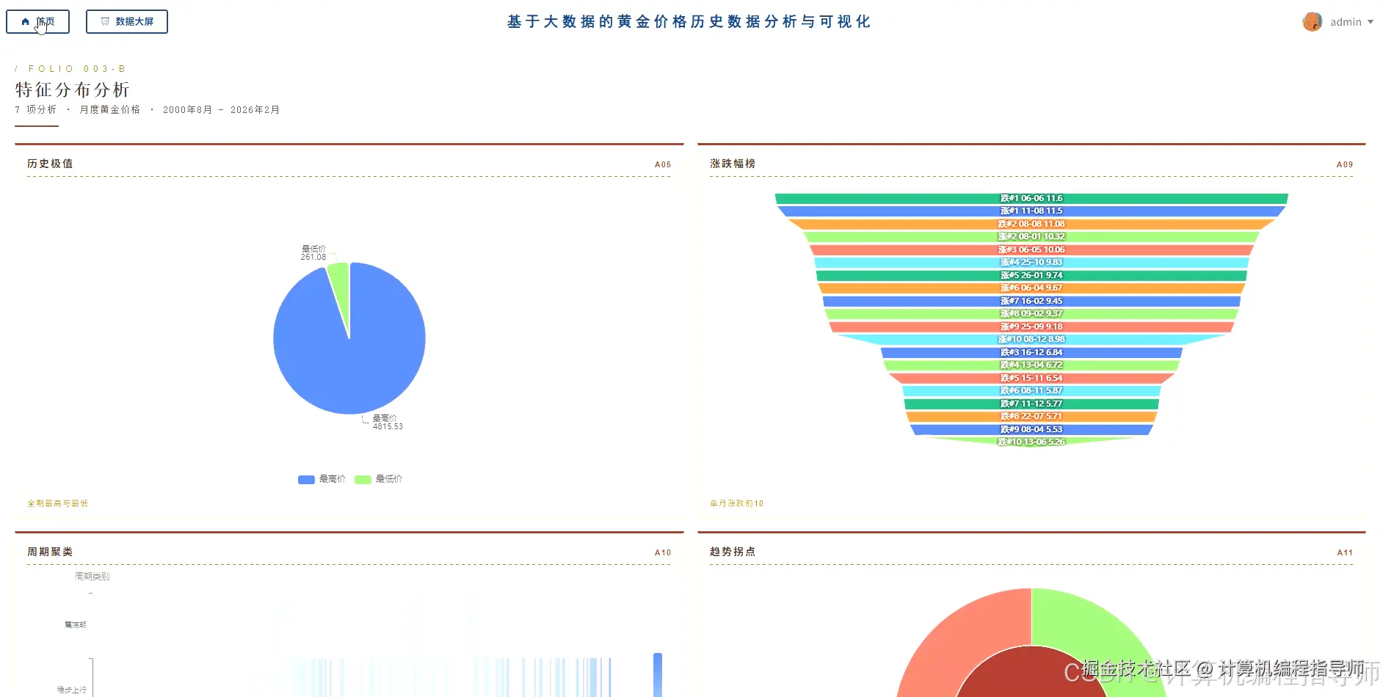Image resolution: width=1383 pixels, height=697 pixels.
Task: Select funnel bar 跌#3 16-12 6.84
Action: [x=1031, y=353]
